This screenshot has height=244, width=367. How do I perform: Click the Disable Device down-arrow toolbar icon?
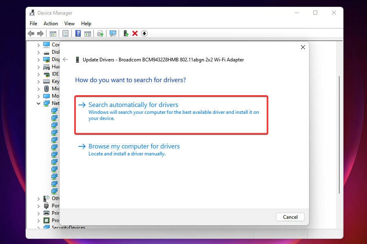(x=144, y=33)
